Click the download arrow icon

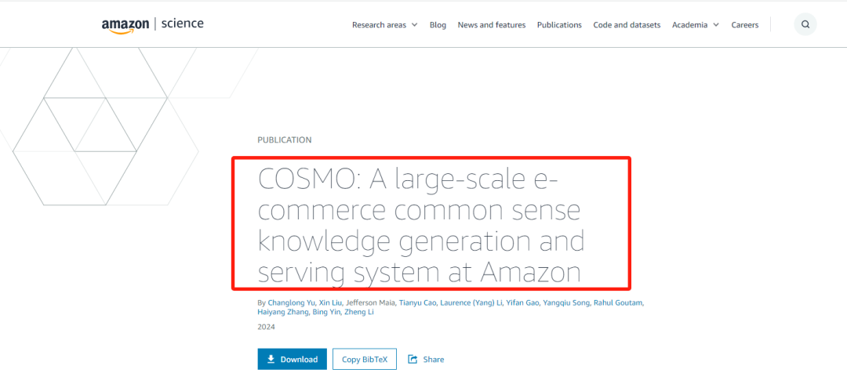click(271, 359)
